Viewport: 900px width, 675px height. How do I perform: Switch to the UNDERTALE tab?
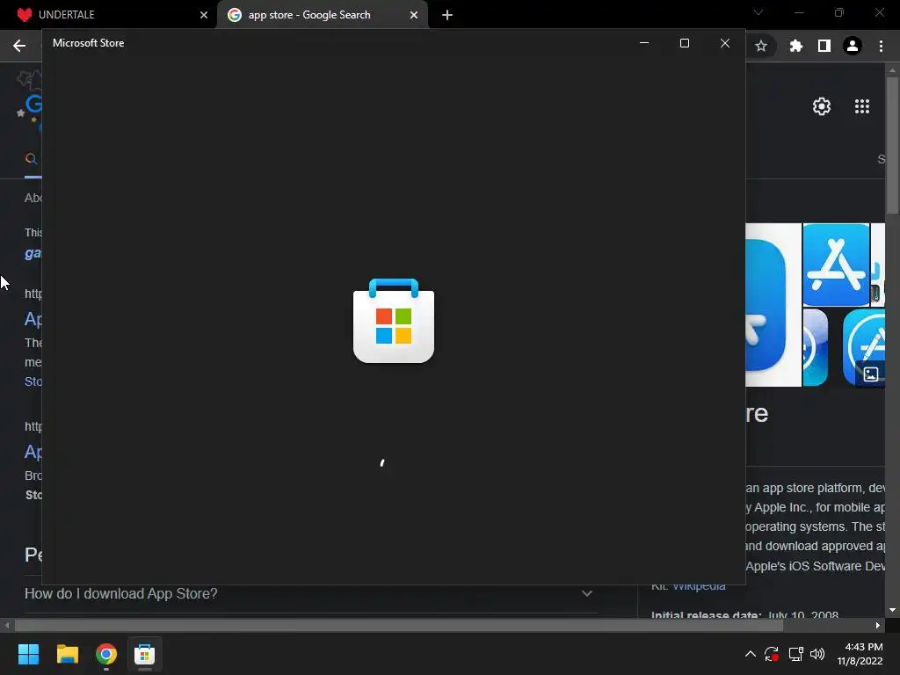[x=107, y=15]
